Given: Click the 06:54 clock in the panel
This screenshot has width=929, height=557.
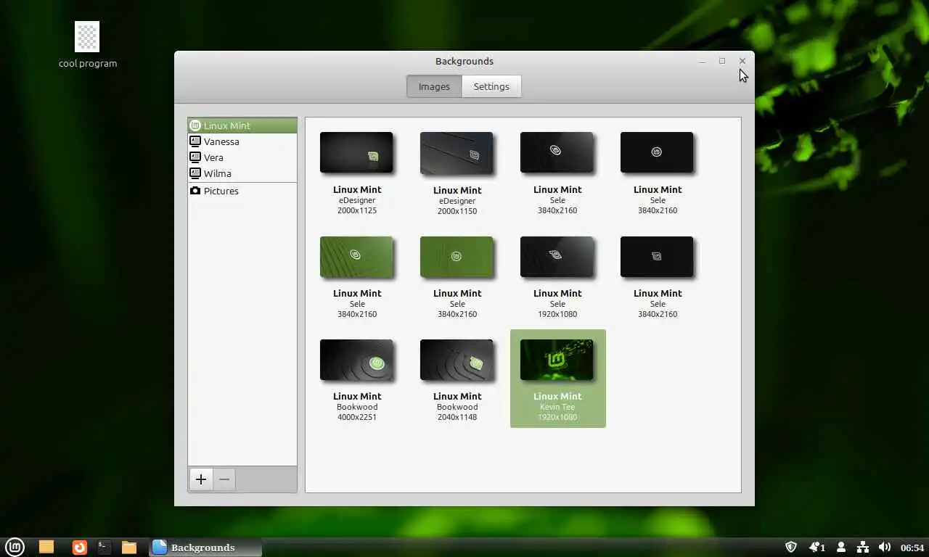Looking at the screenshot, I should [912, 548].
